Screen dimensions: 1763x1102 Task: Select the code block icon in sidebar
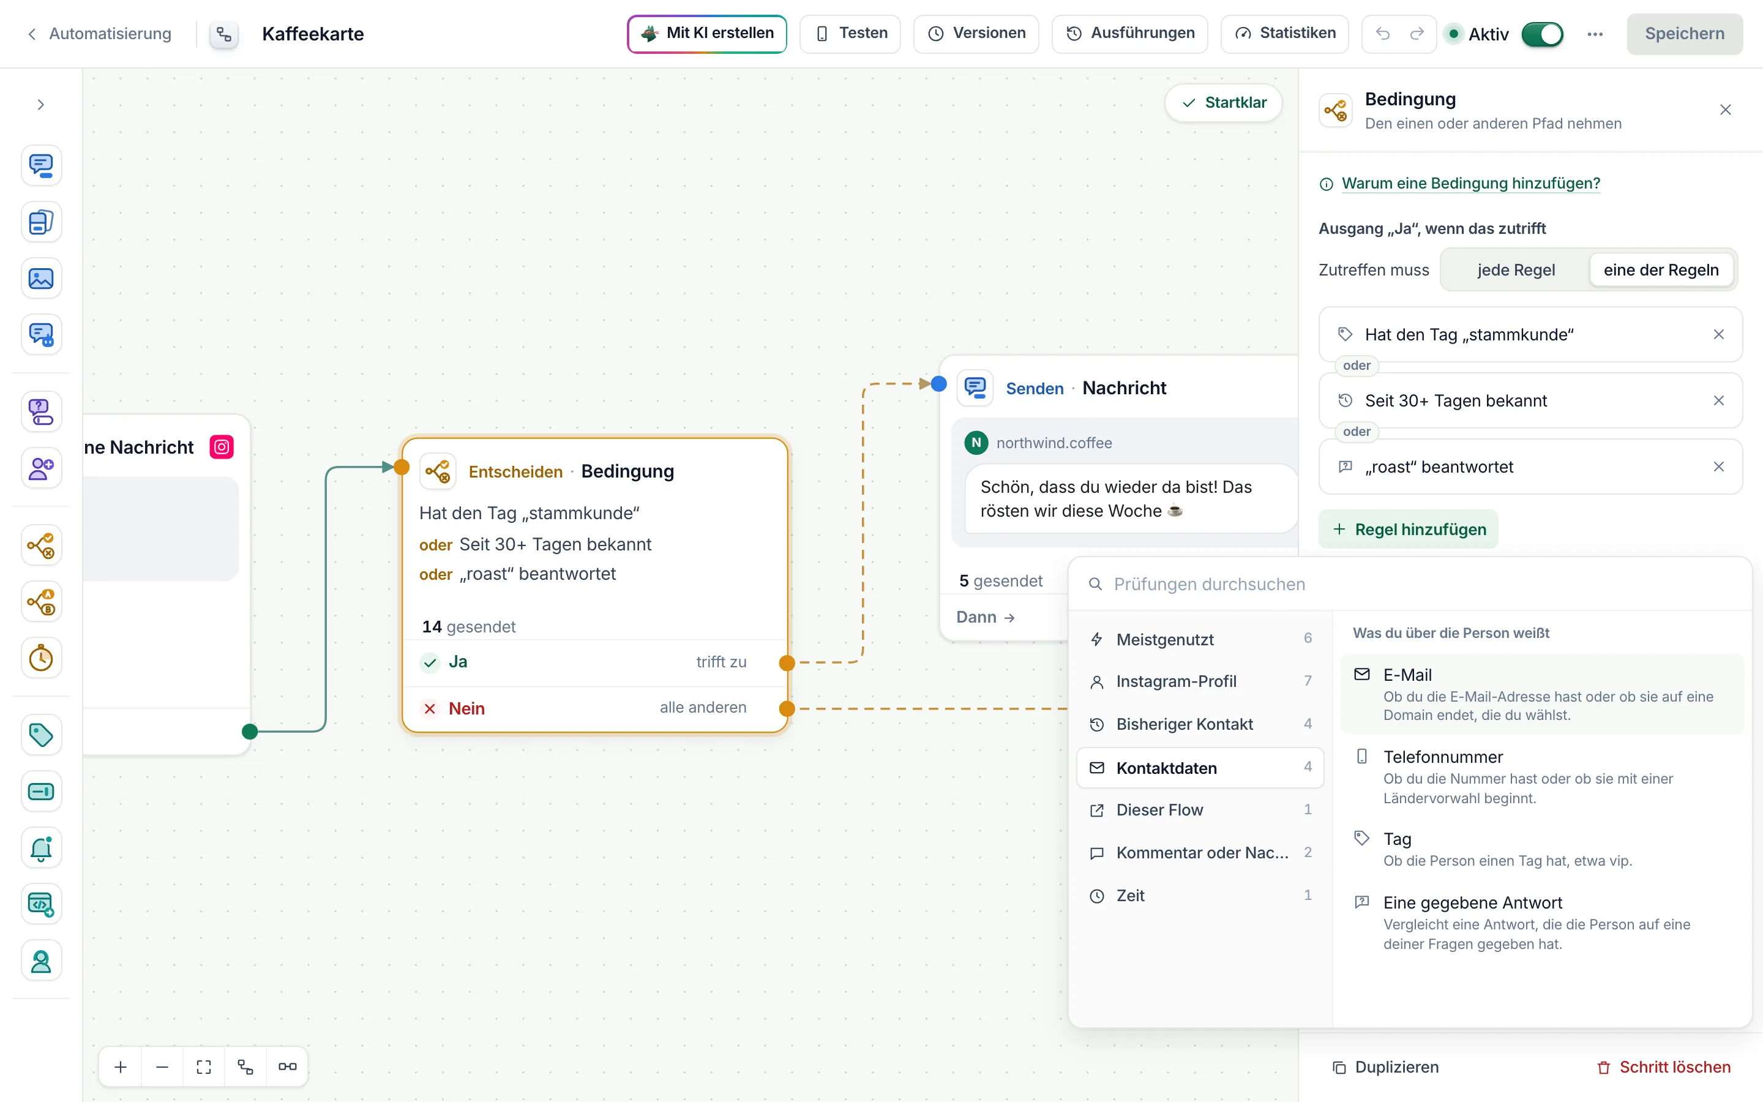(41, 904)
